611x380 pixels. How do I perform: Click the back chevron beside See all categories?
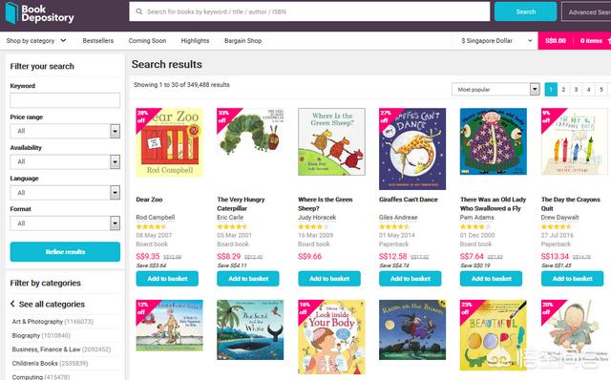12,304
